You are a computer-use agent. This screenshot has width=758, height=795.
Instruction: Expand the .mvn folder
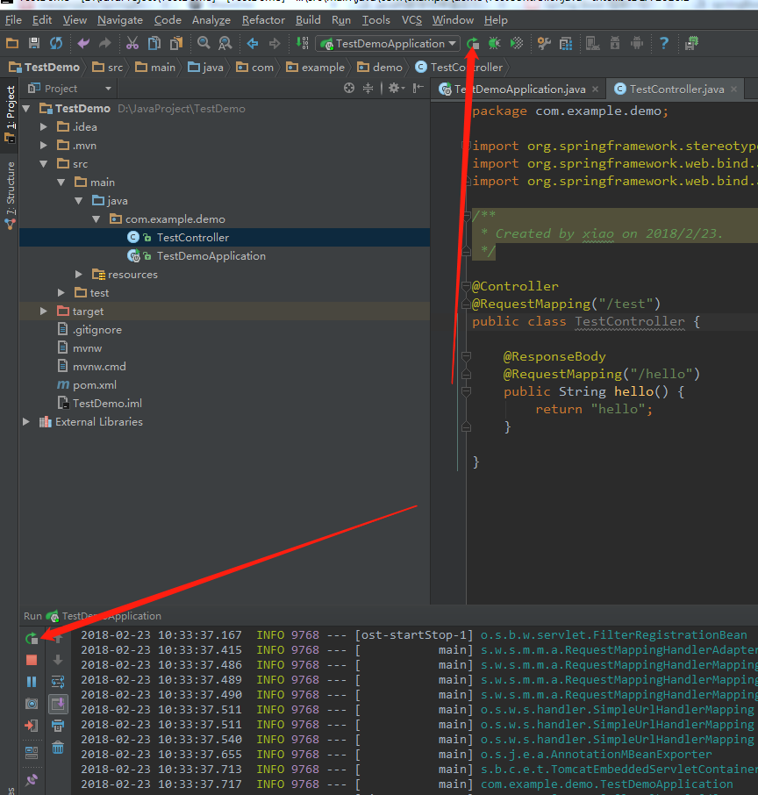click(x=44, y=146)
